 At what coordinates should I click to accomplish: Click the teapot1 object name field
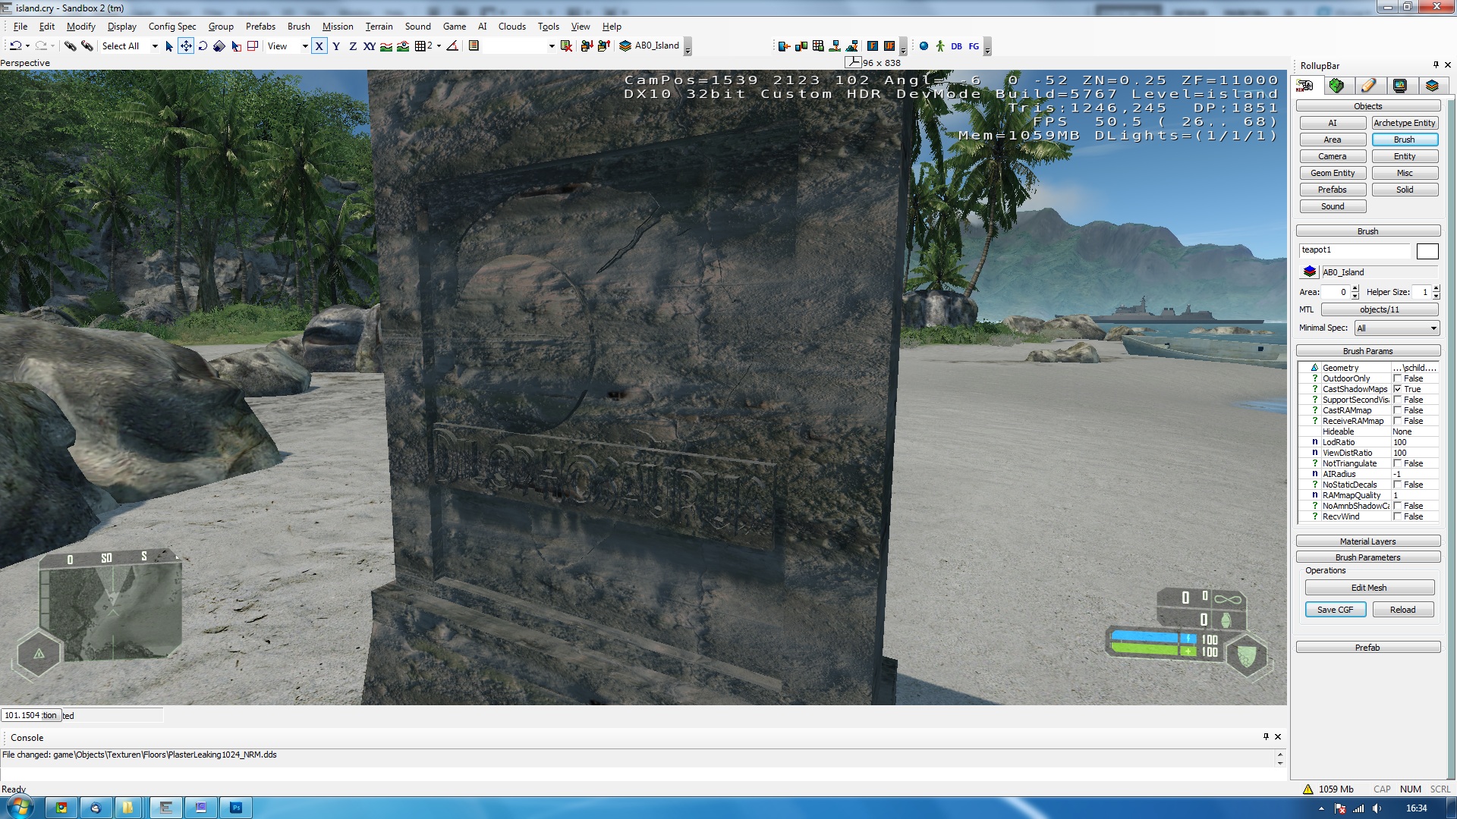point(1355,250)
